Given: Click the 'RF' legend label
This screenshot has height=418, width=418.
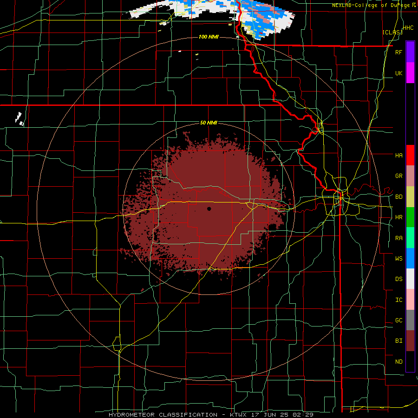Looking at the screenshot, I should [x=398, y=52].
